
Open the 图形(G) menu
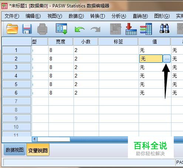(162, 16)
